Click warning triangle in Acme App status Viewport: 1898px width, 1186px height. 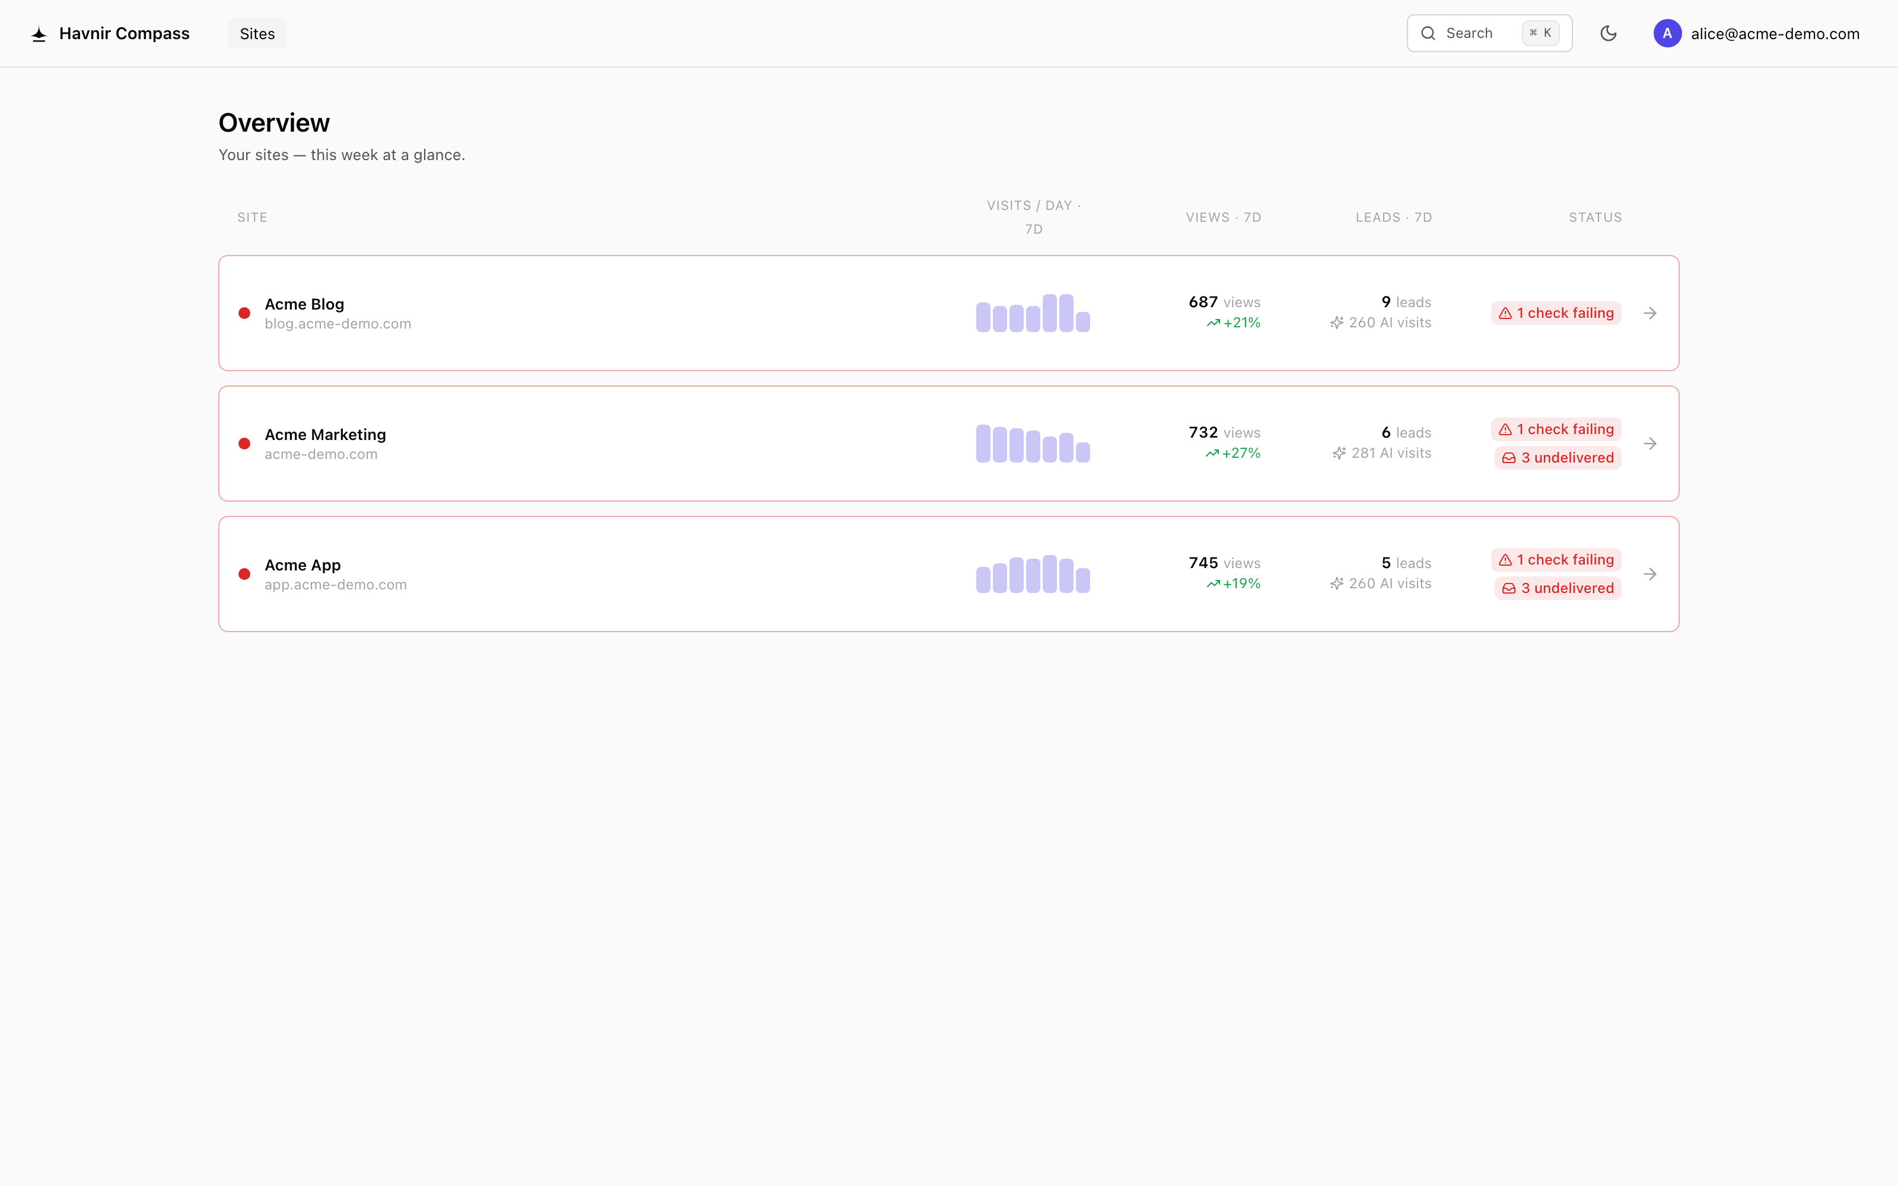click(x=1505, y=560)
